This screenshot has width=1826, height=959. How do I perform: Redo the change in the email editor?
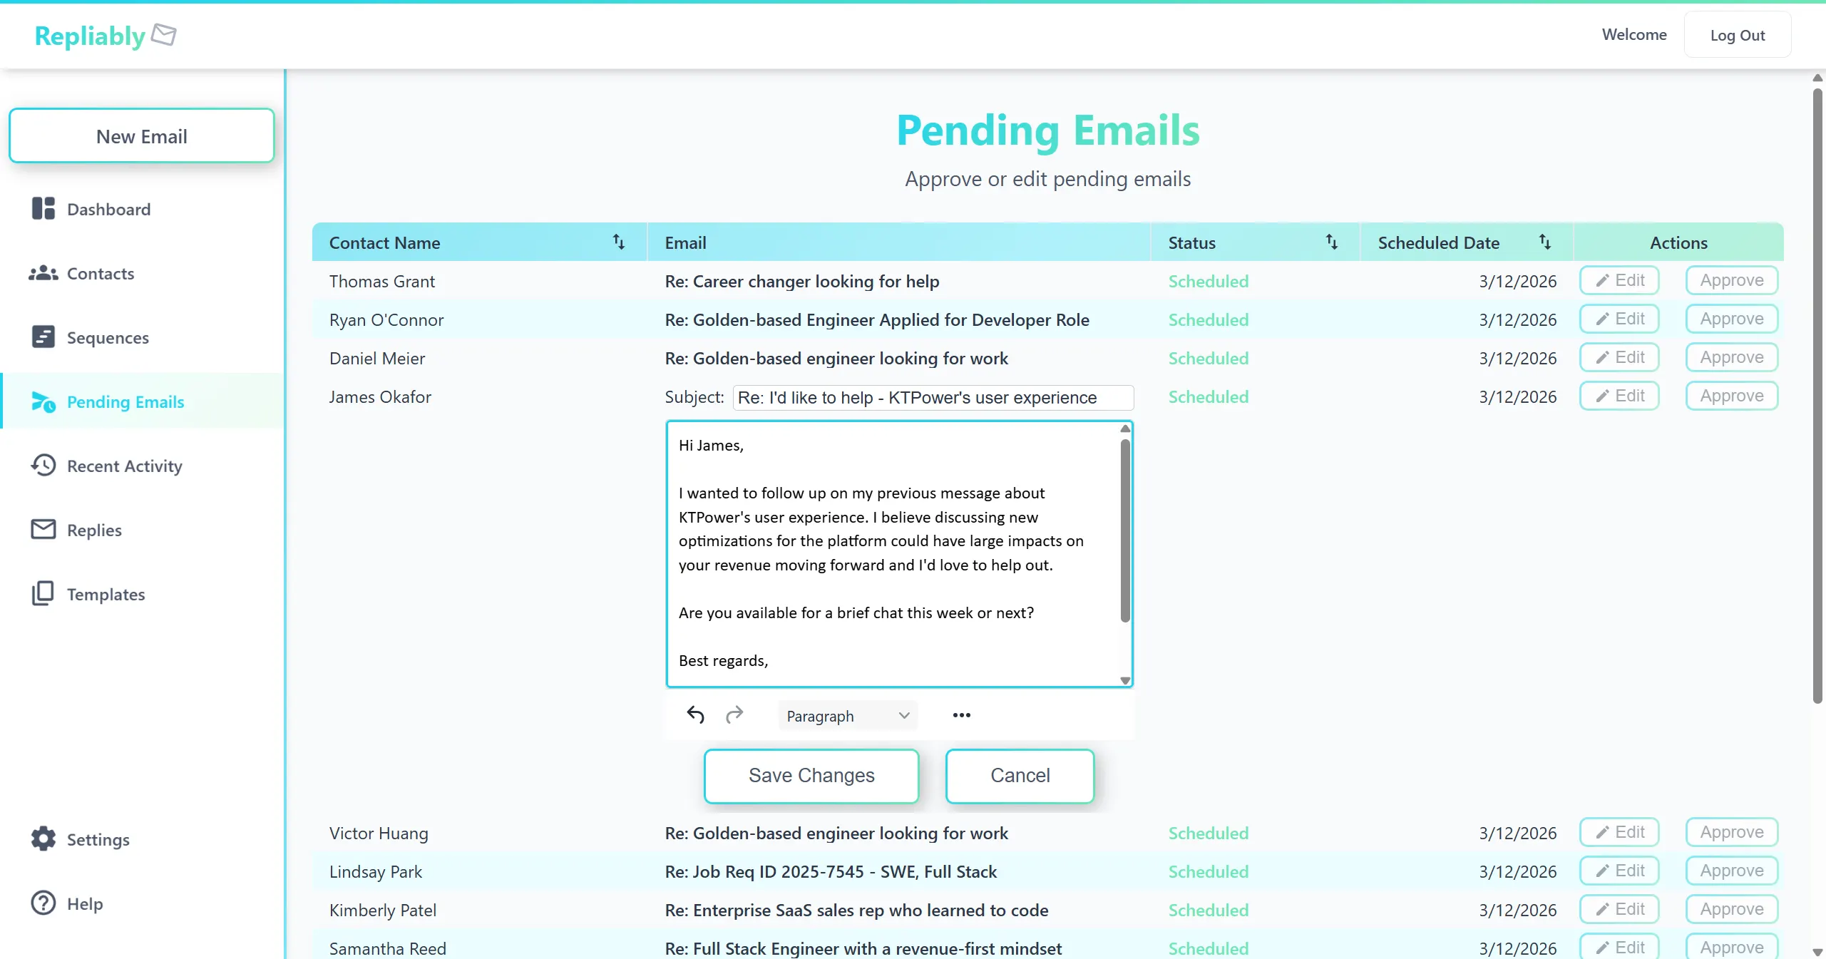click(x=735, y=715)
